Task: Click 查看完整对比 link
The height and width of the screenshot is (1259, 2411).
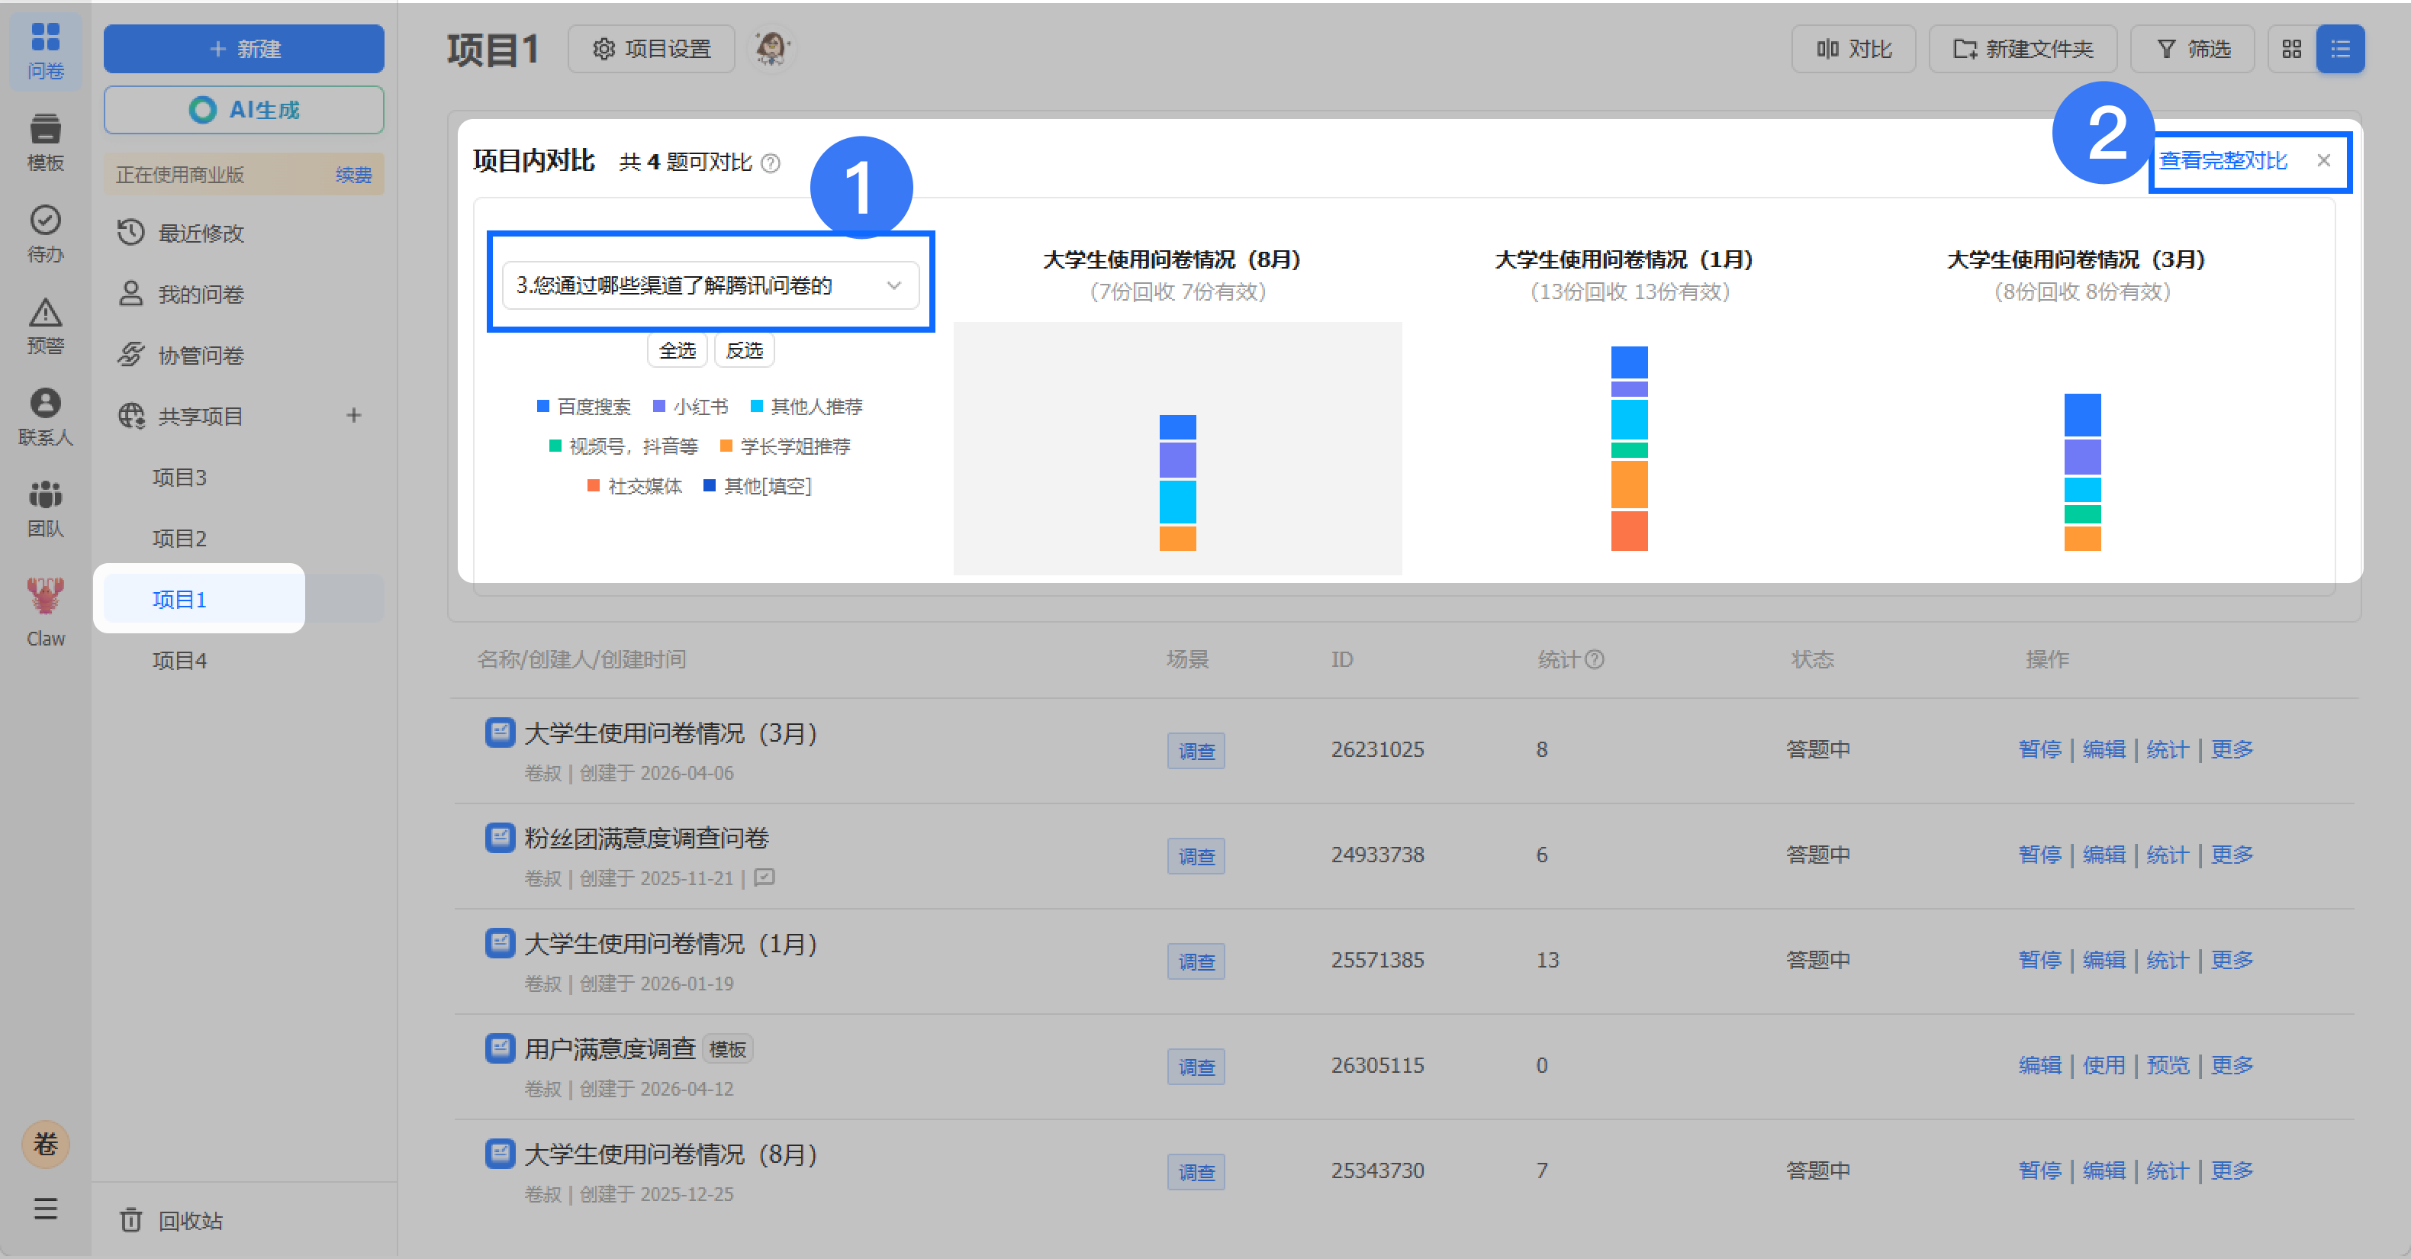Action: pyautogui.click(x=2223, y=160)
